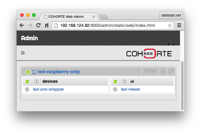Open Chrome settings menu icon

coord(179,25)
